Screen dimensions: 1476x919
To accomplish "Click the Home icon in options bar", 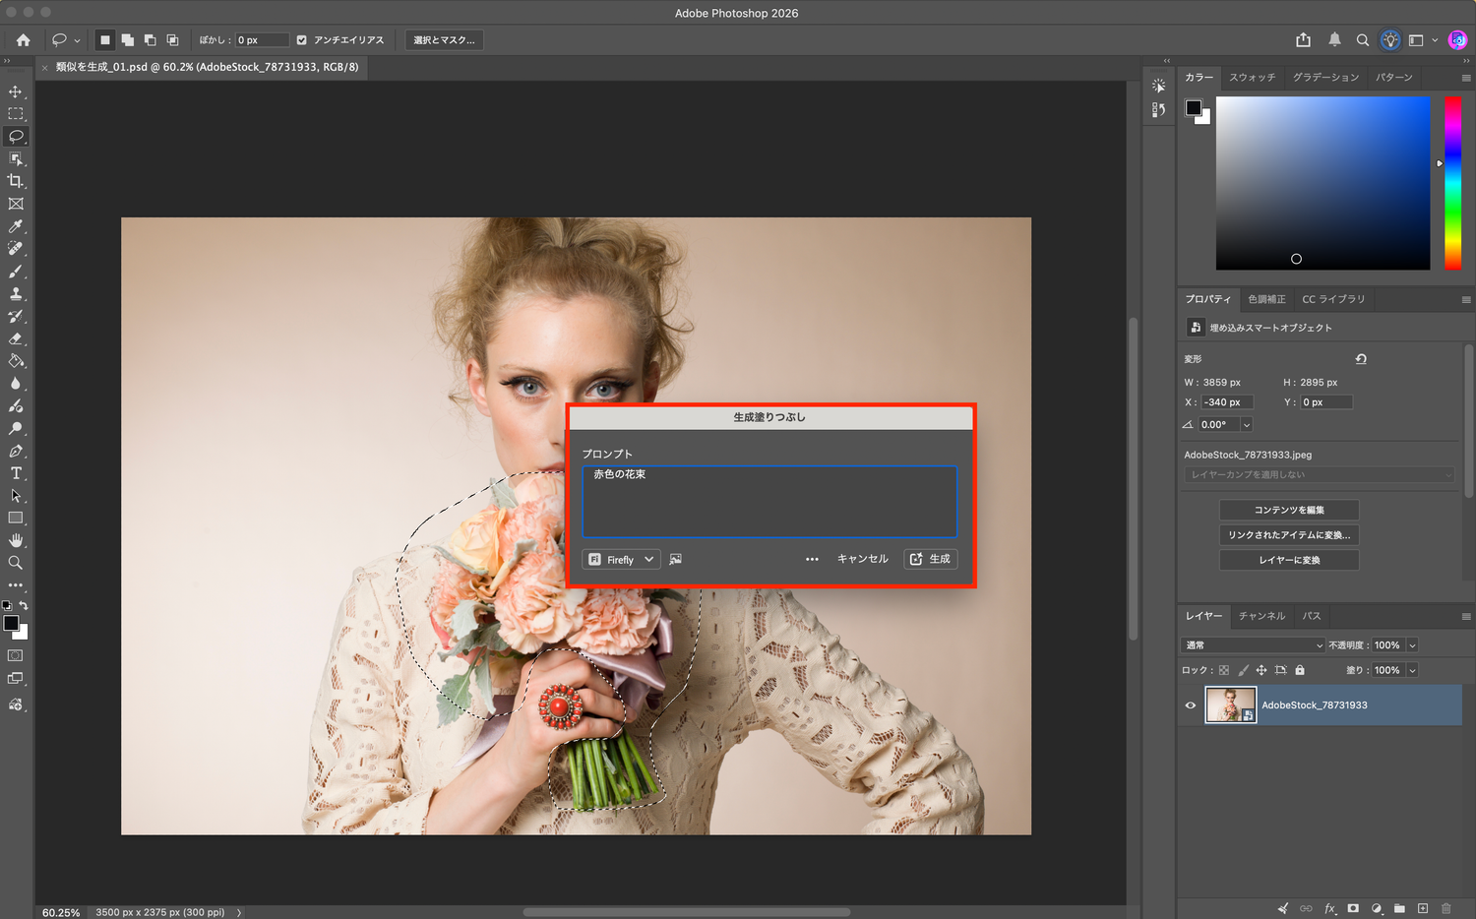I will pyautogui.click(x=23, y=40).
